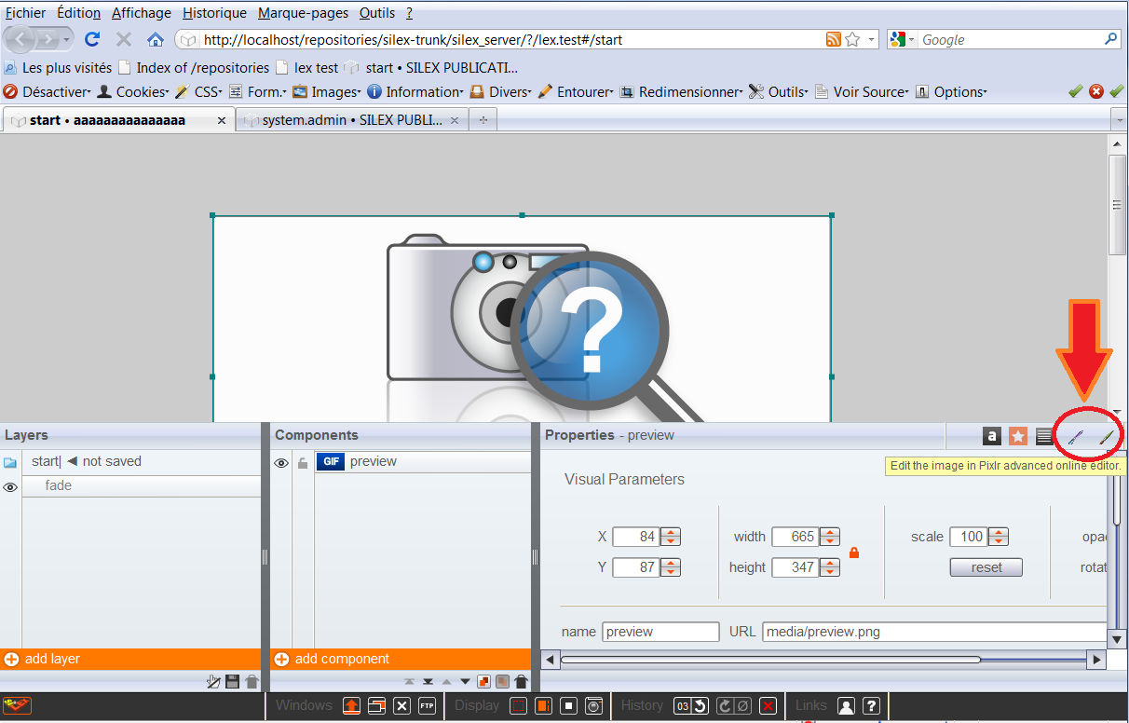Open the Historique menu

215,13
